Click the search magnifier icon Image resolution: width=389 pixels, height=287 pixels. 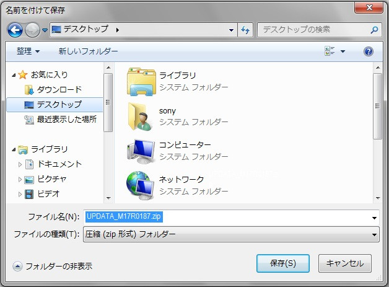pyautogui.click(x=374, y=29)
